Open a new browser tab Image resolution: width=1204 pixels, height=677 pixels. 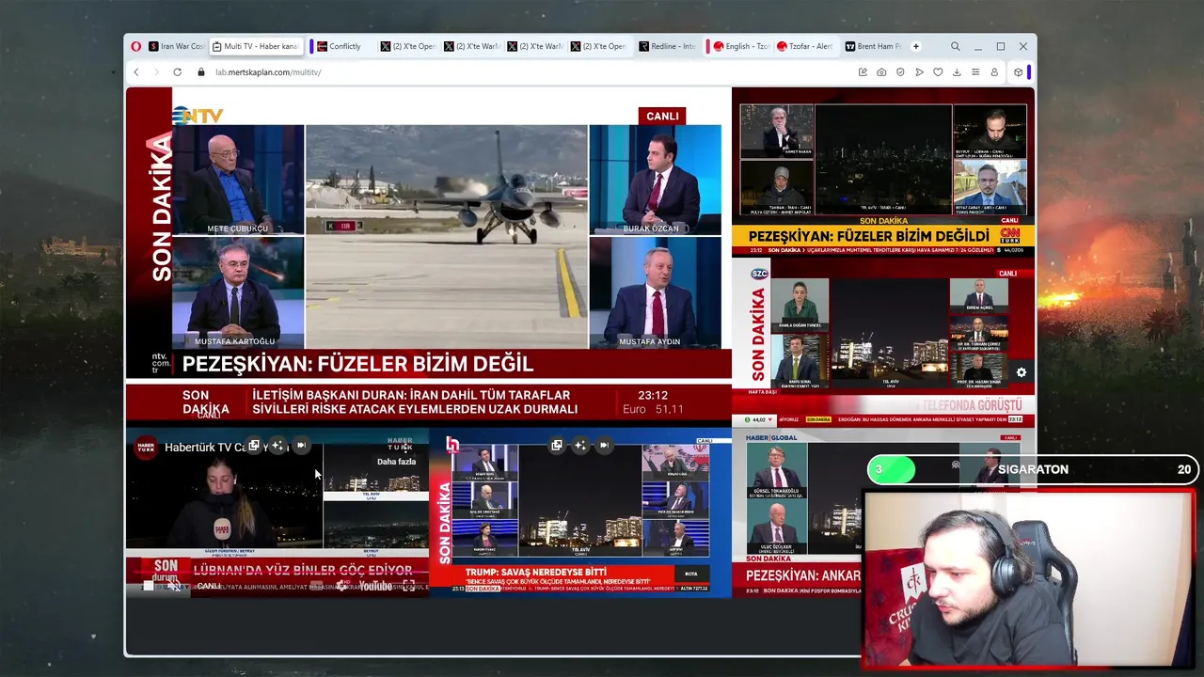tap(916, 46)
